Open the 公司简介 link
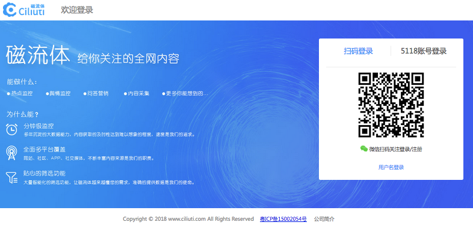Image resolution: width=473 pixels, height=225 pixels. [x=324, y=219]
